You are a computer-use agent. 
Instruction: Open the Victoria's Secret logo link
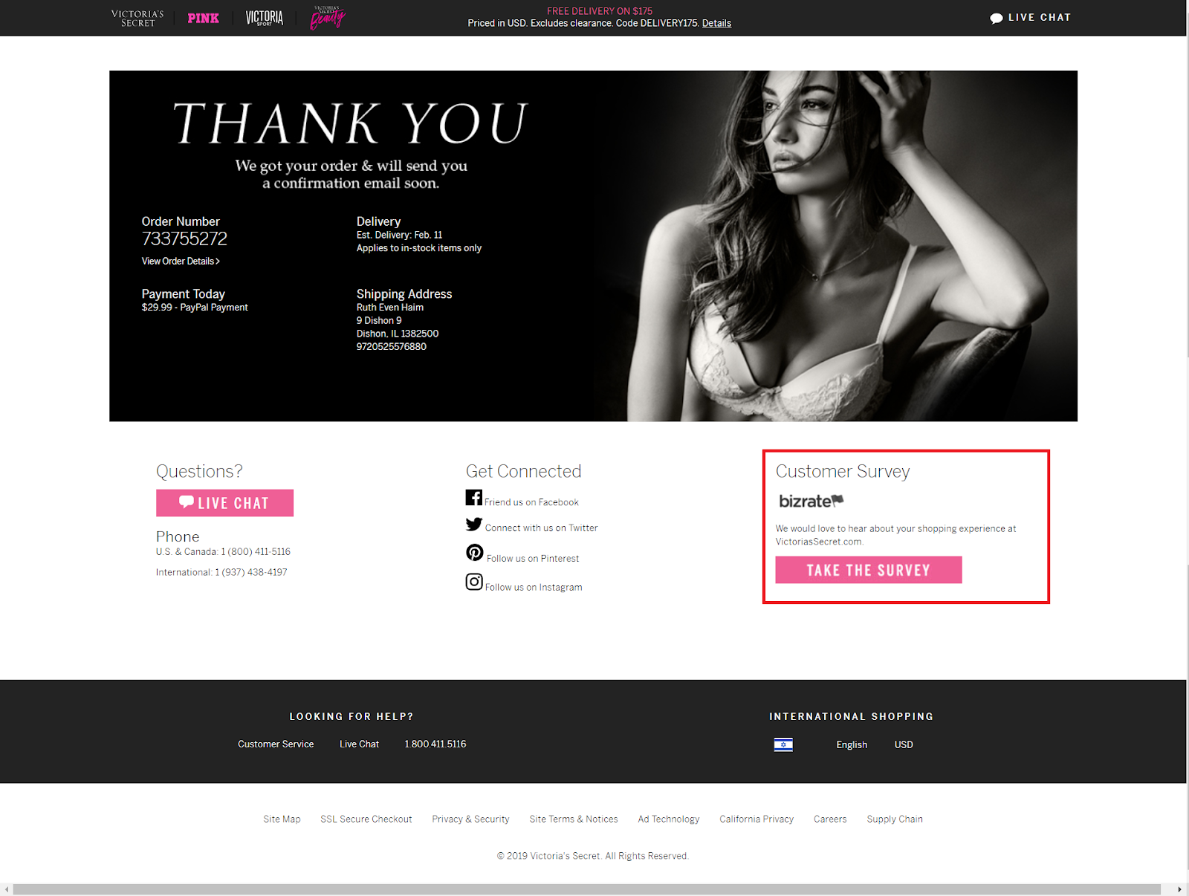coord(137,18)
